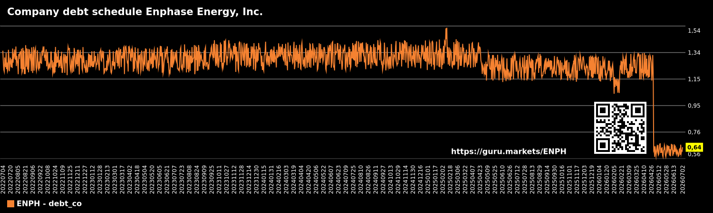The width and height of the screenshot is (713, 213).
Task: Click x-axis date label 20221125
Action: [x=70, y=179]
